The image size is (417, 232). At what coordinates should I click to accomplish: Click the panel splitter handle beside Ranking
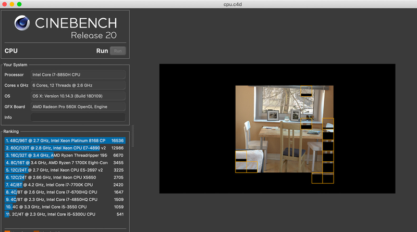click(132, 136)
